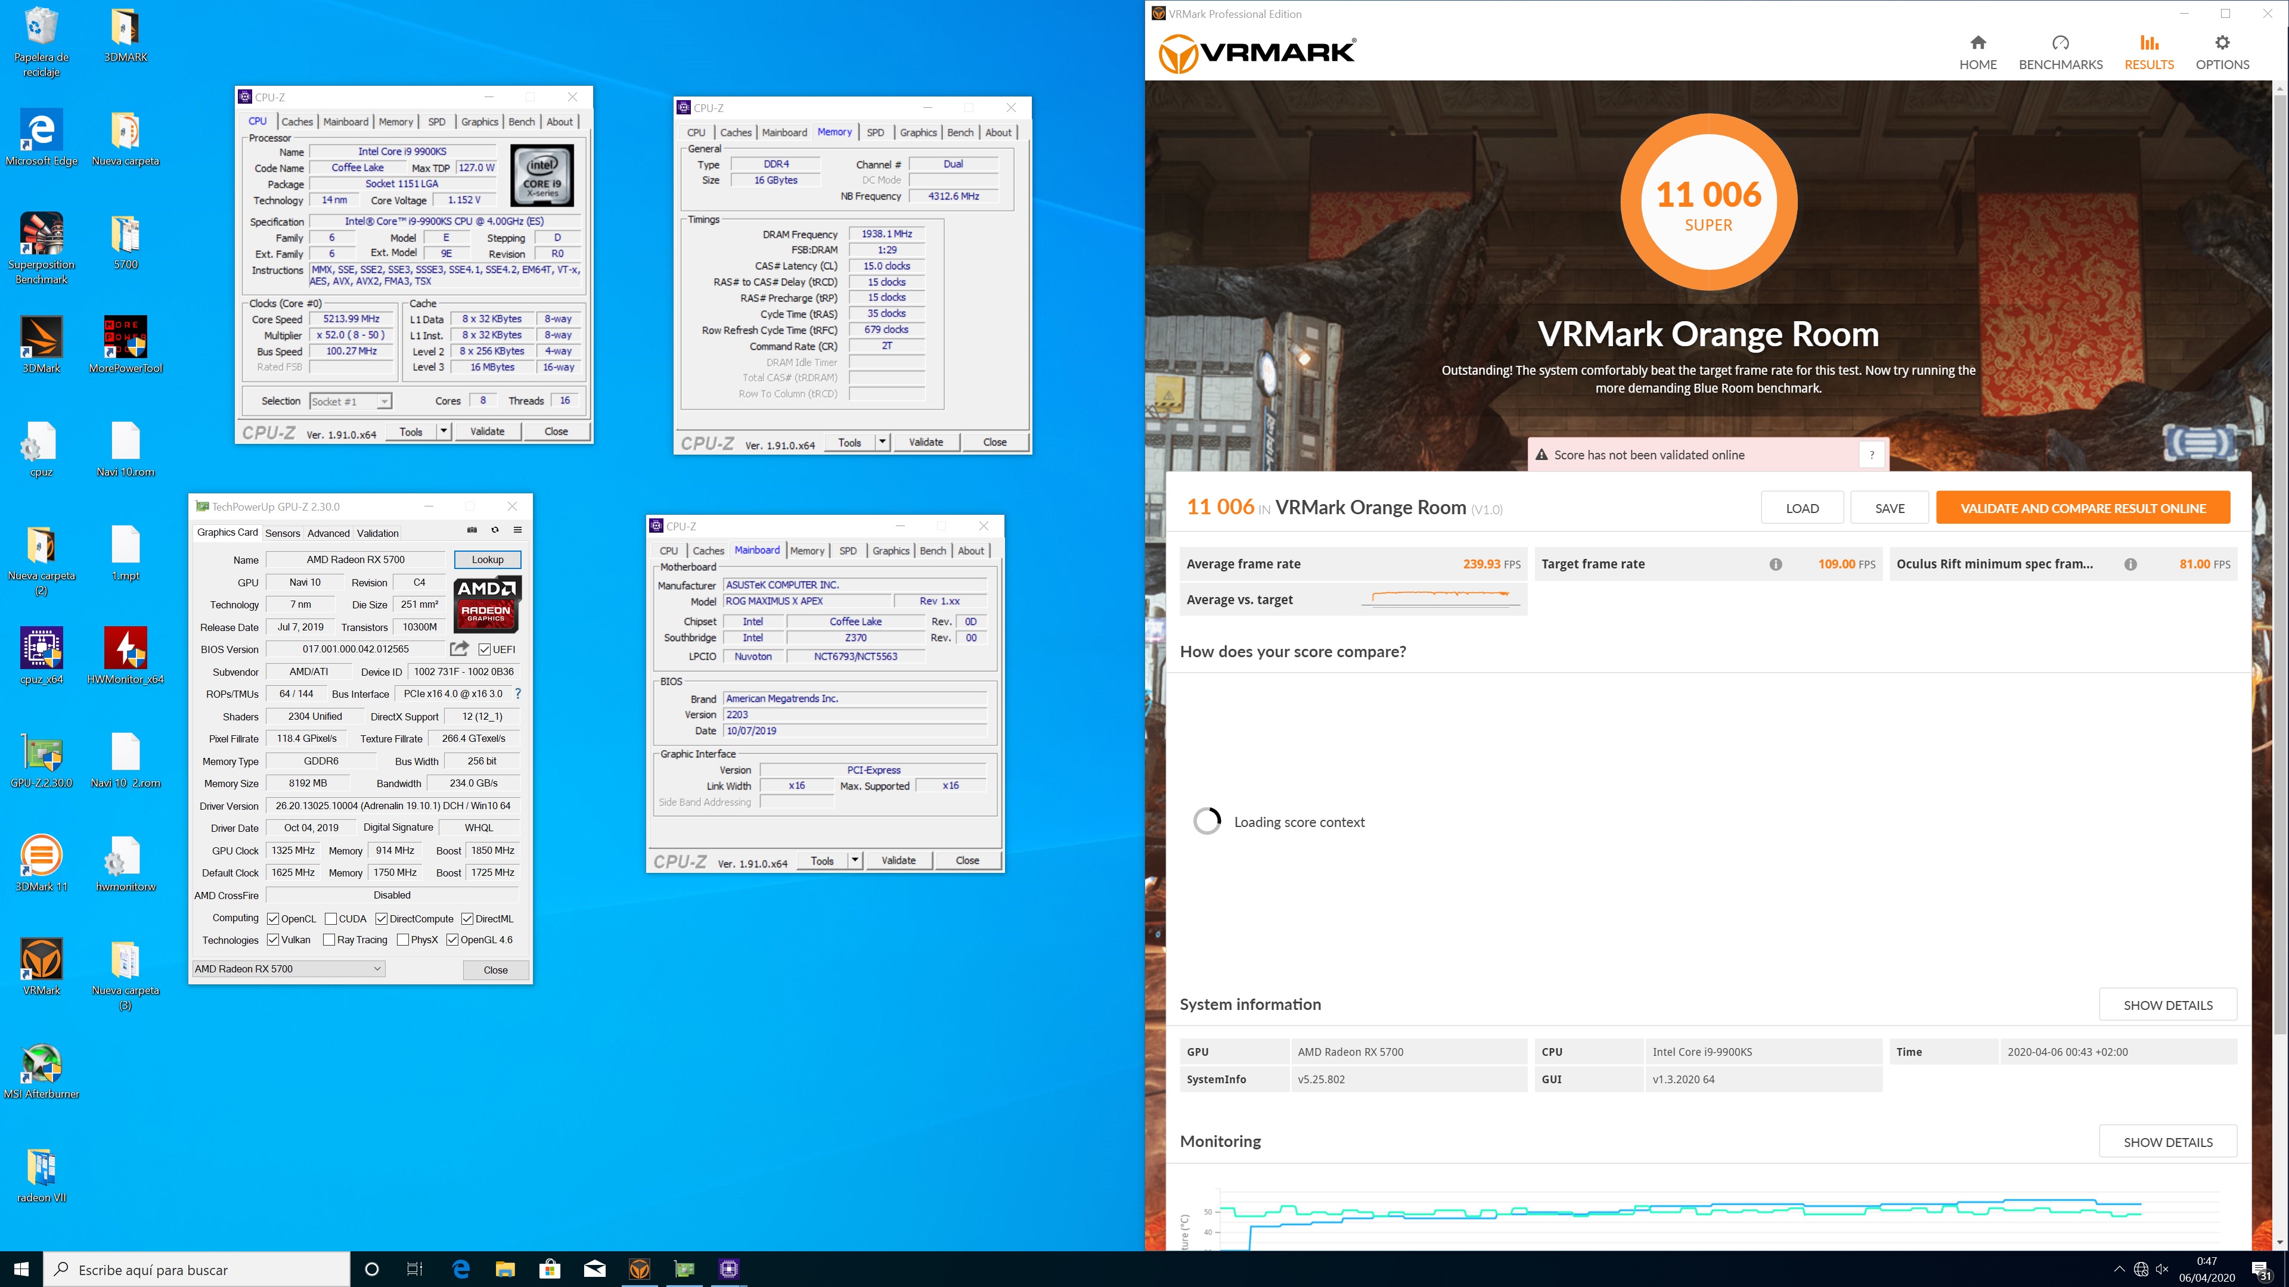The width and height of the screenshot is (2289, 1287).
Task: Click the Close button in GPU-Z
Action: pos(495,970)
